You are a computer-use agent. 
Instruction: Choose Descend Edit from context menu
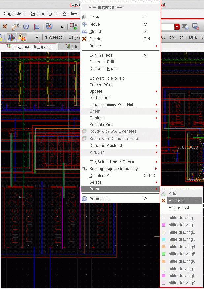point(102,62)
